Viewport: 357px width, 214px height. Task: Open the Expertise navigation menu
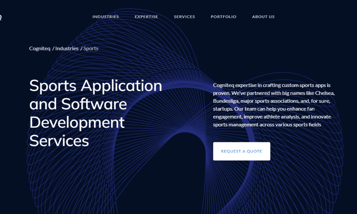(x=146, y=17)
